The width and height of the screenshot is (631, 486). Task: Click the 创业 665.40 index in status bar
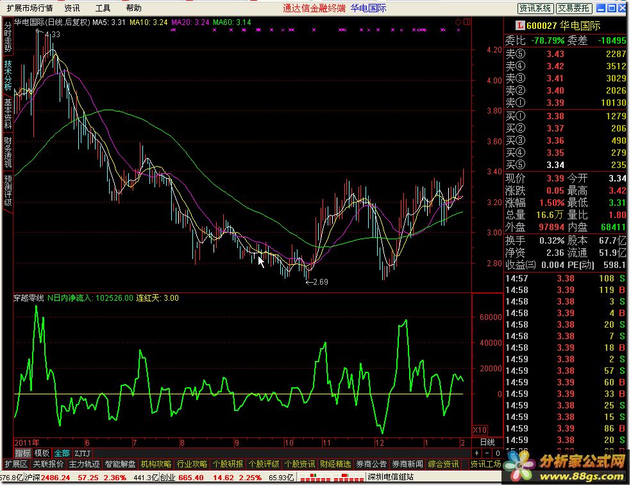(x=182, y=478)
